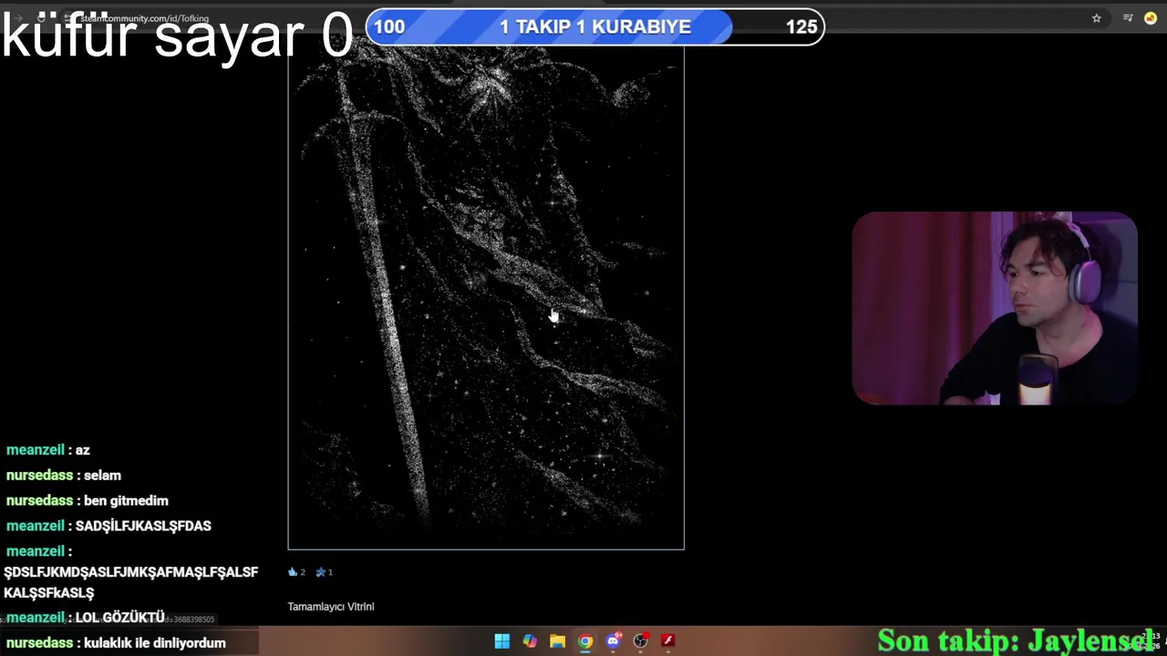Click the chat message 'kulaklık ile dinliyordum'
This screenshot has width=1167, height=656.
(x=155, y=643)
